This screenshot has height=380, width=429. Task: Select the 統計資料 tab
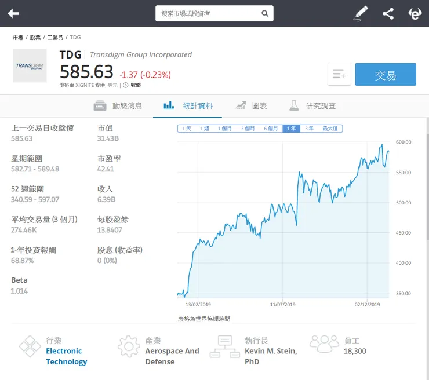(x=188, y=105)
